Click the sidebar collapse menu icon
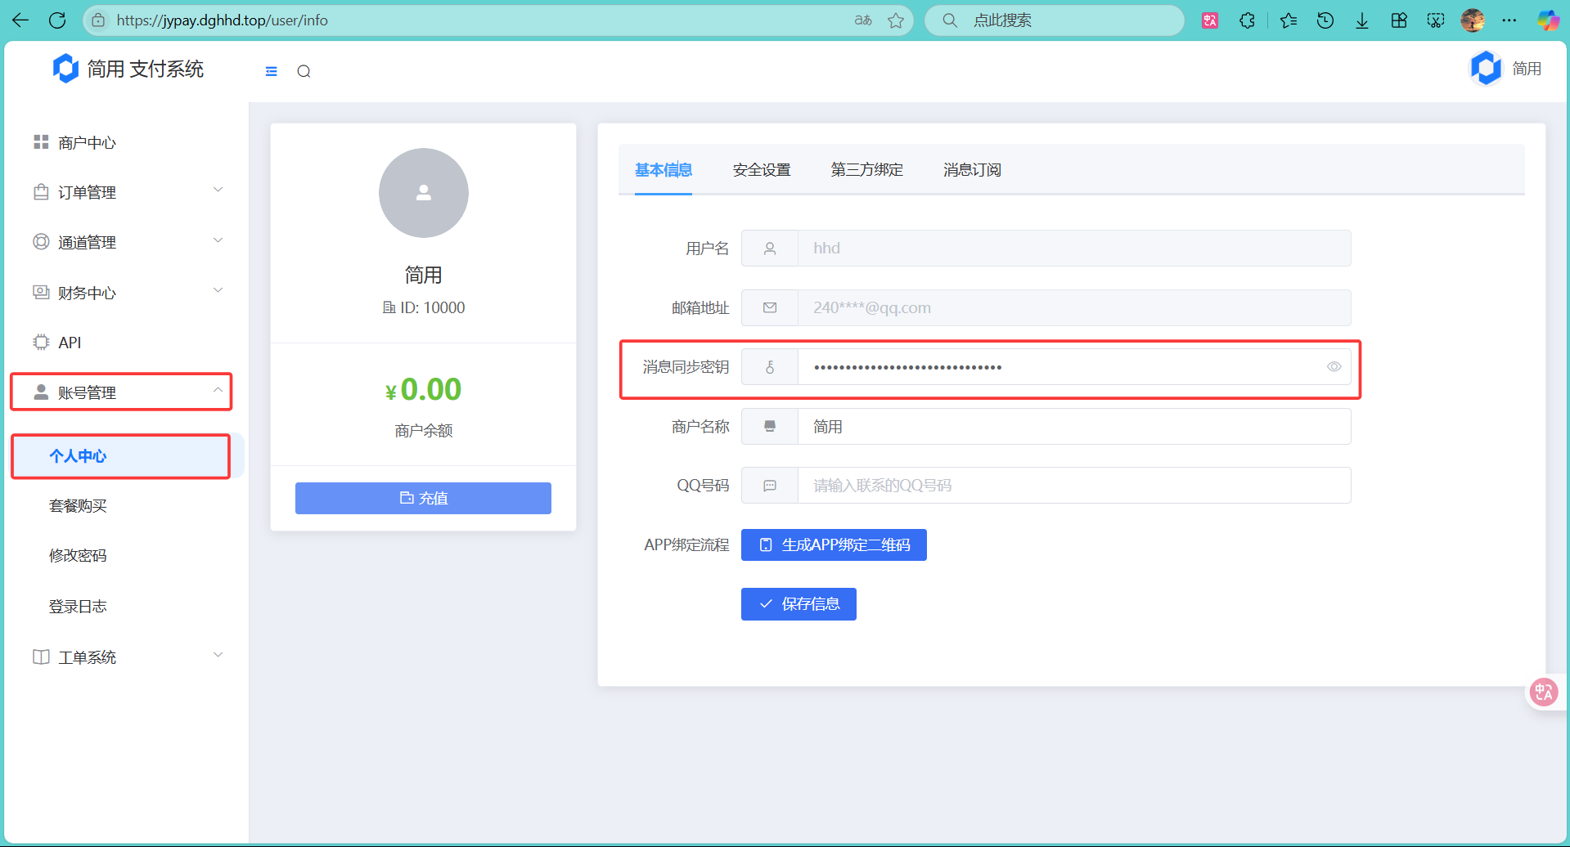This screenshot has width=1570, height=847. [x=272, y=71]
